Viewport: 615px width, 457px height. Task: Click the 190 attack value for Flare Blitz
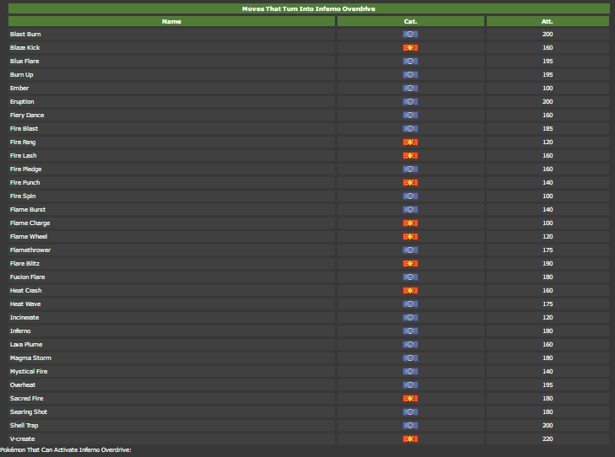548,263
